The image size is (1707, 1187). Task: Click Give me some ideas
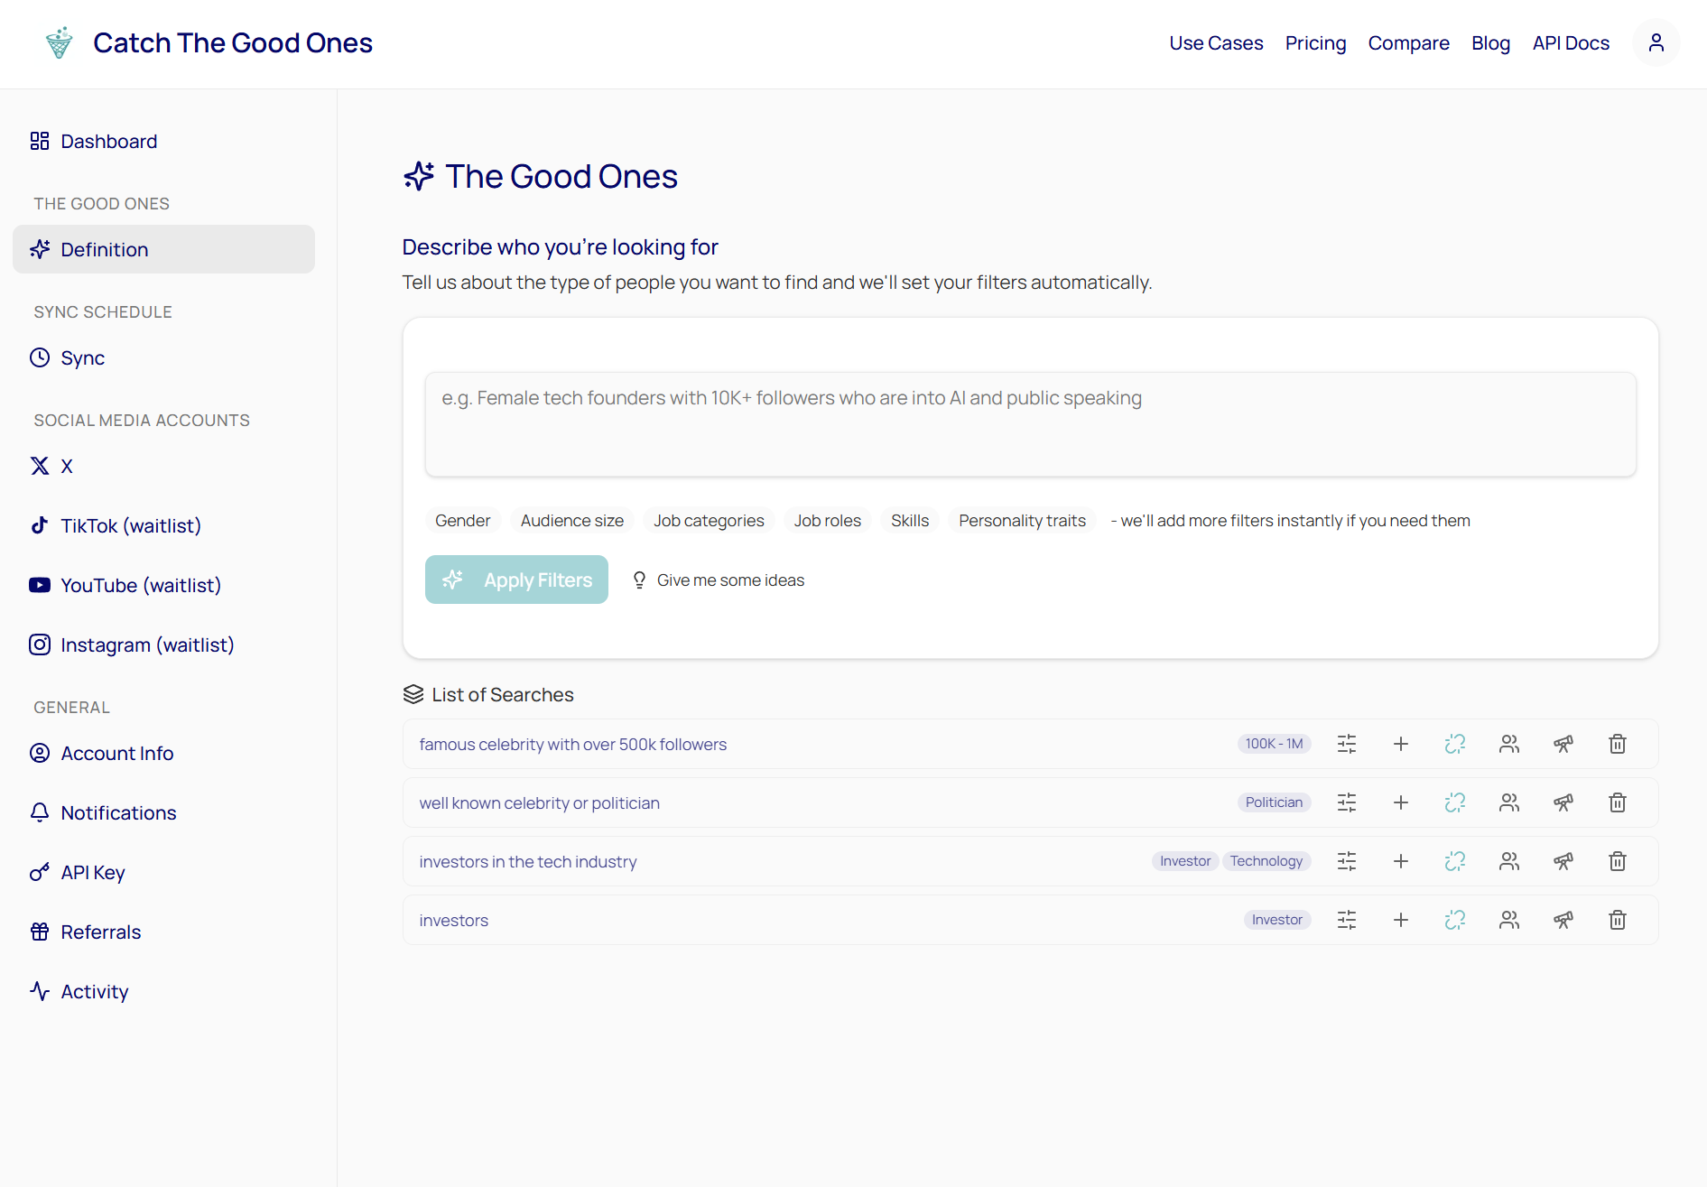click(x=719, y=580)
